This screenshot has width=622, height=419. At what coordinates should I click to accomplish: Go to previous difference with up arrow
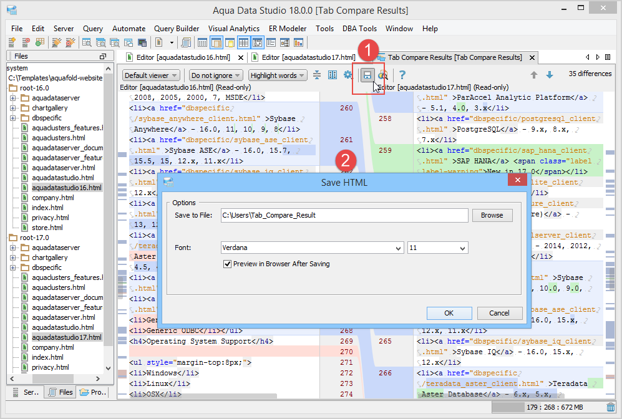tap(534, 75)
